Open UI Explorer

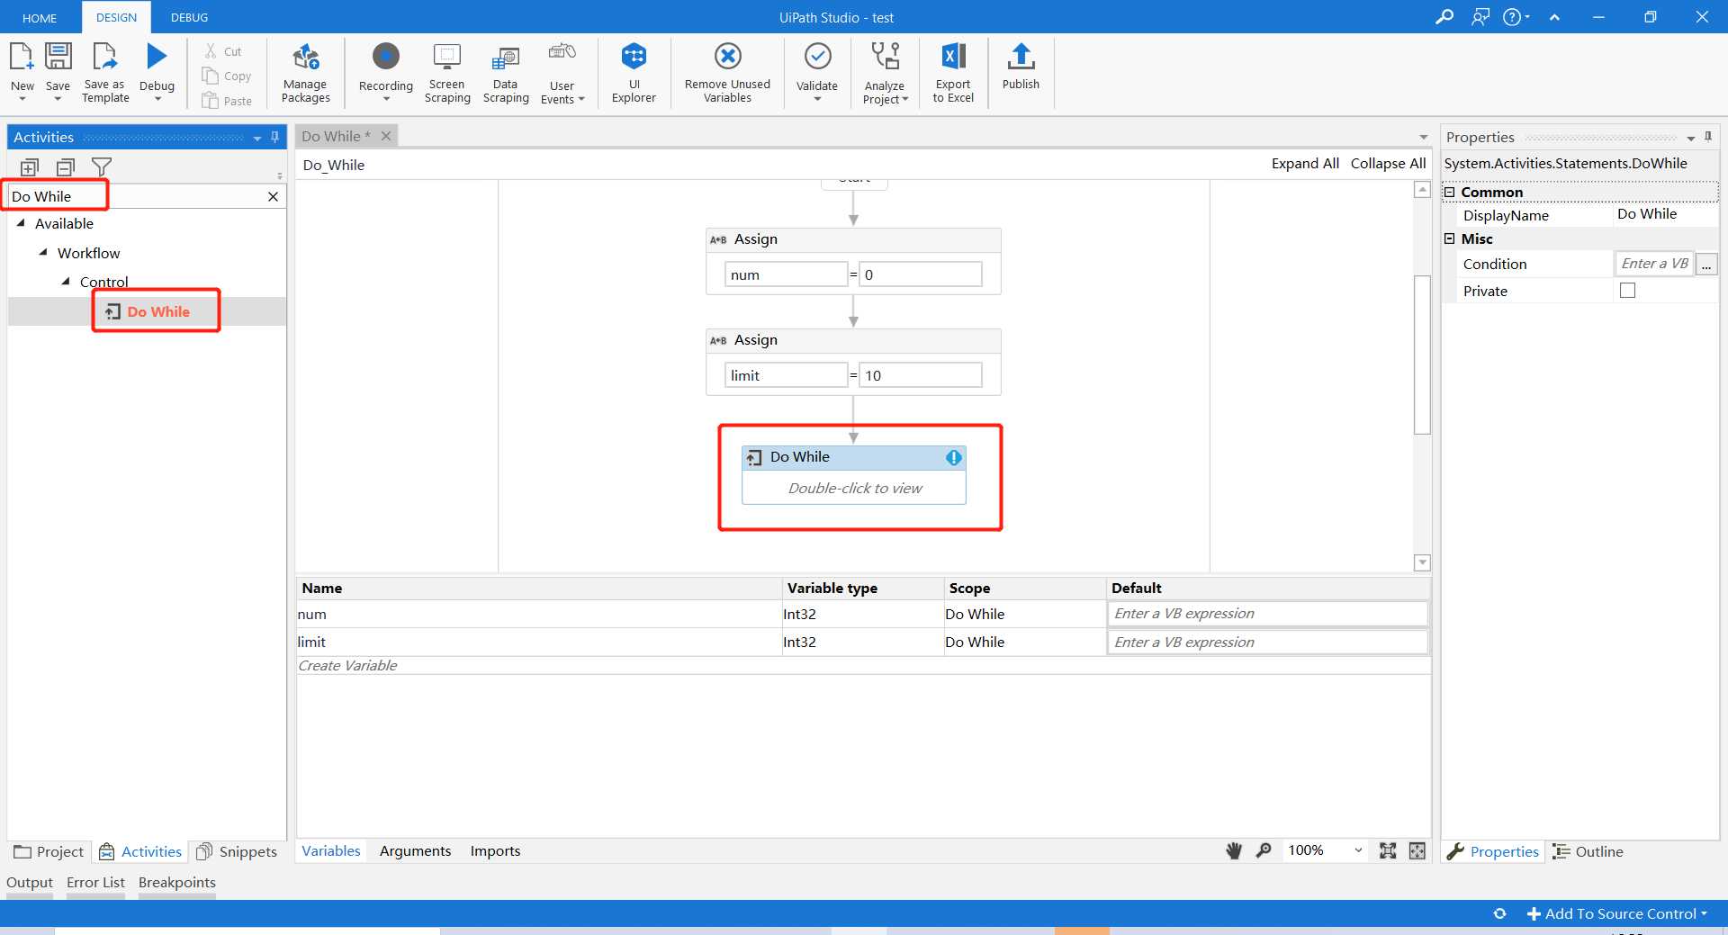tap(634, 72)
